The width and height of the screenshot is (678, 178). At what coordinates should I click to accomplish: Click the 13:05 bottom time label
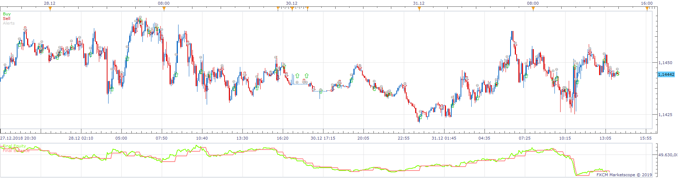coord(605,138)
